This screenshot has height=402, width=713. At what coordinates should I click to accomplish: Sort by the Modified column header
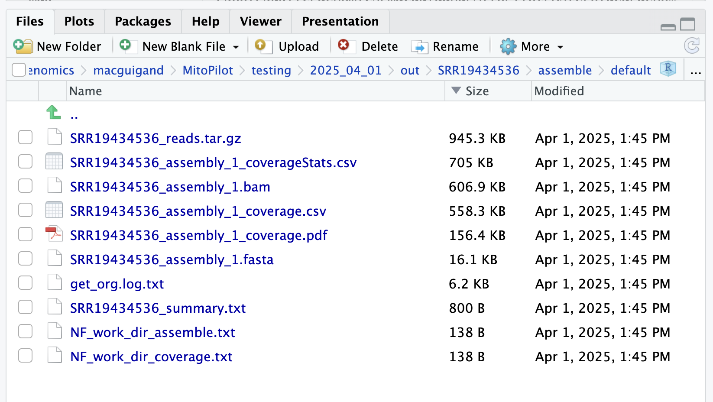click(x=559, y=91)
